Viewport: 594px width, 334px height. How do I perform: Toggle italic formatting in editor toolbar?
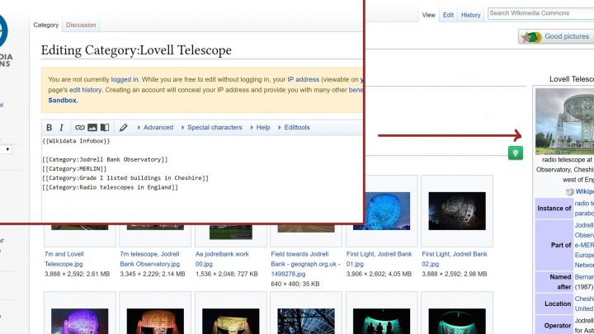(62, 128)
